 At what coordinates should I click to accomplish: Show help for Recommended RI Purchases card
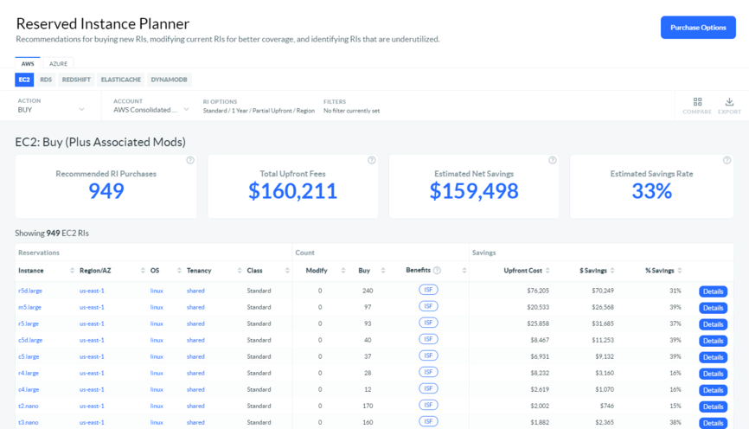tap(190, 160)
